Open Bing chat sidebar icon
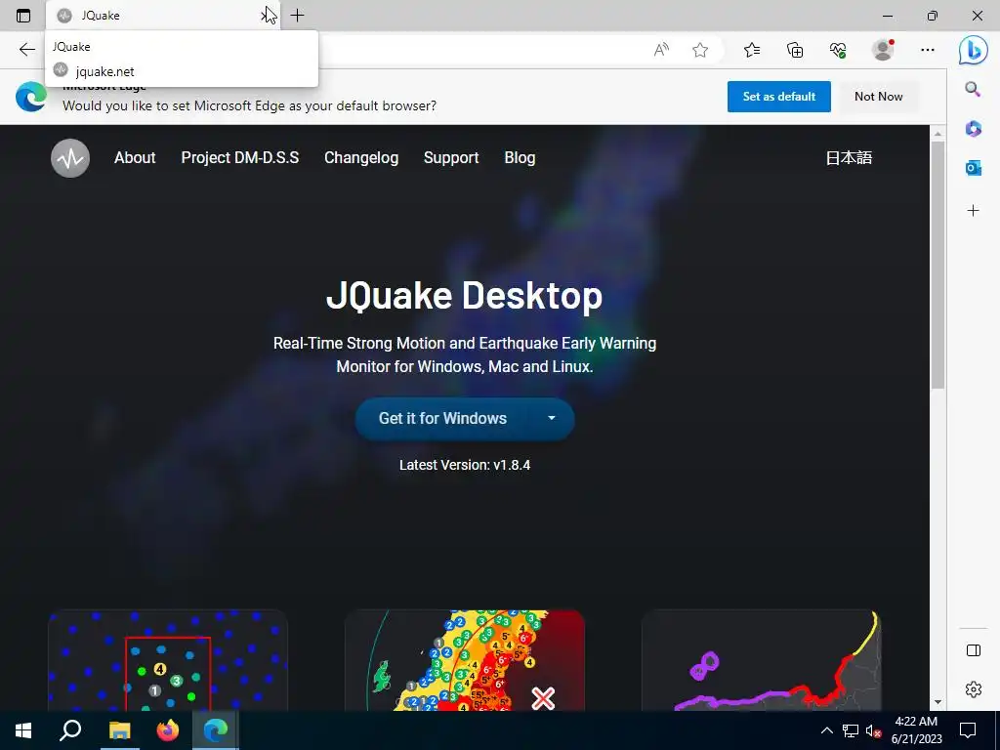This screenshot has width=1000, height=750. (974, 50)
